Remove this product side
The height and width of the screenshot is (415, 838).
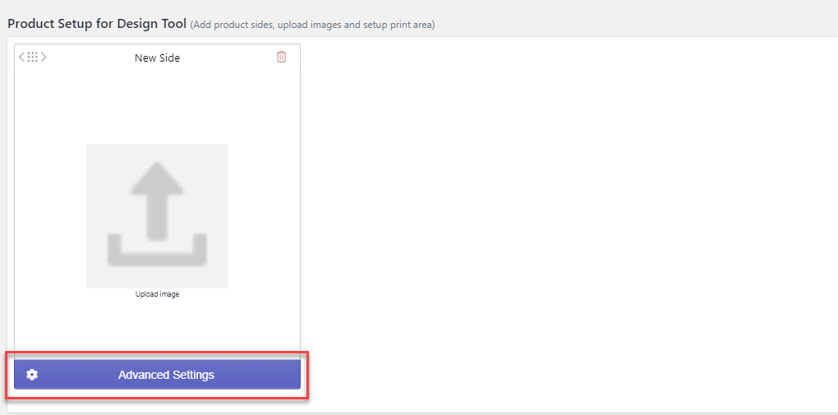coord(281,58)
